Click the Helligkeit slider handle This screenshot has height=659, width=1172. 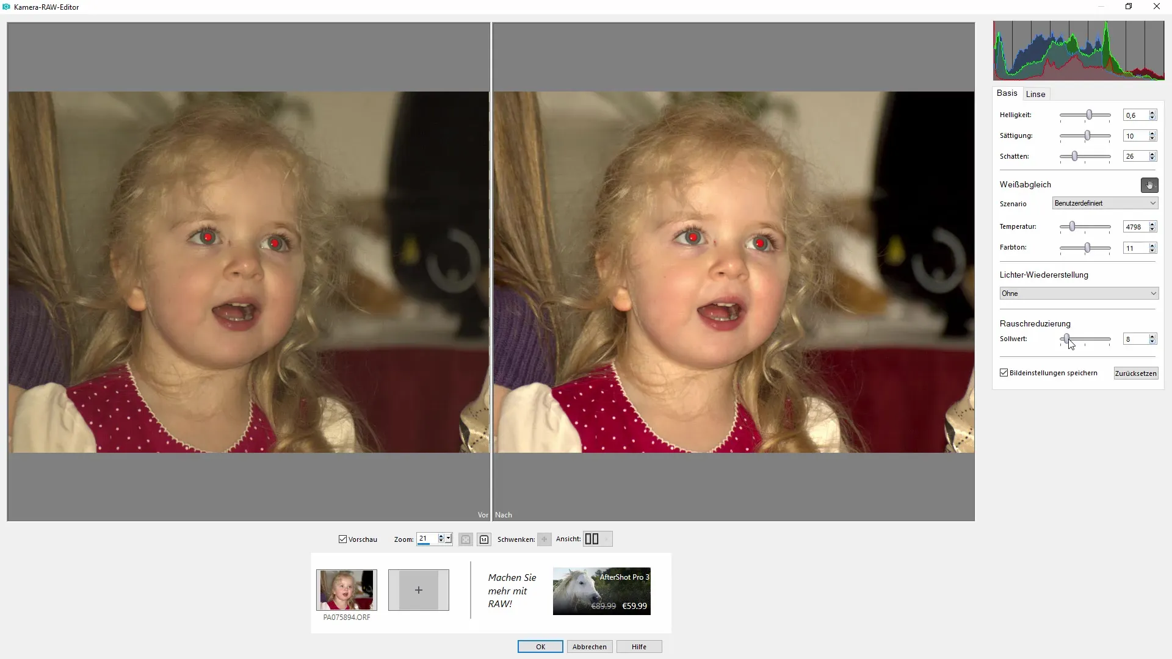click(x=1089, y=115)
